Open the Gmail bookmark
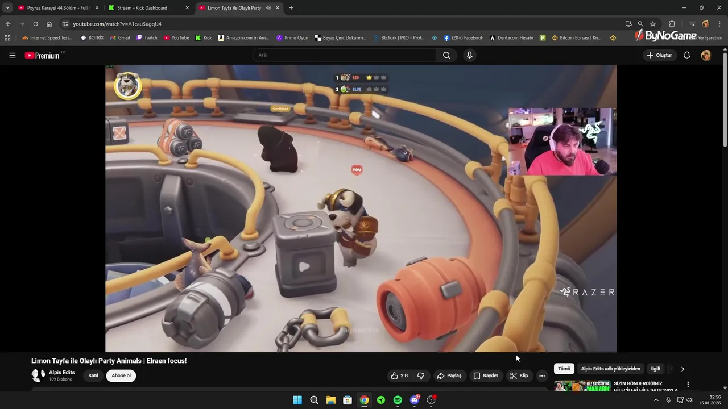This screenshot has height=409, width=728. pyautogui.click(x=120, y=38)
